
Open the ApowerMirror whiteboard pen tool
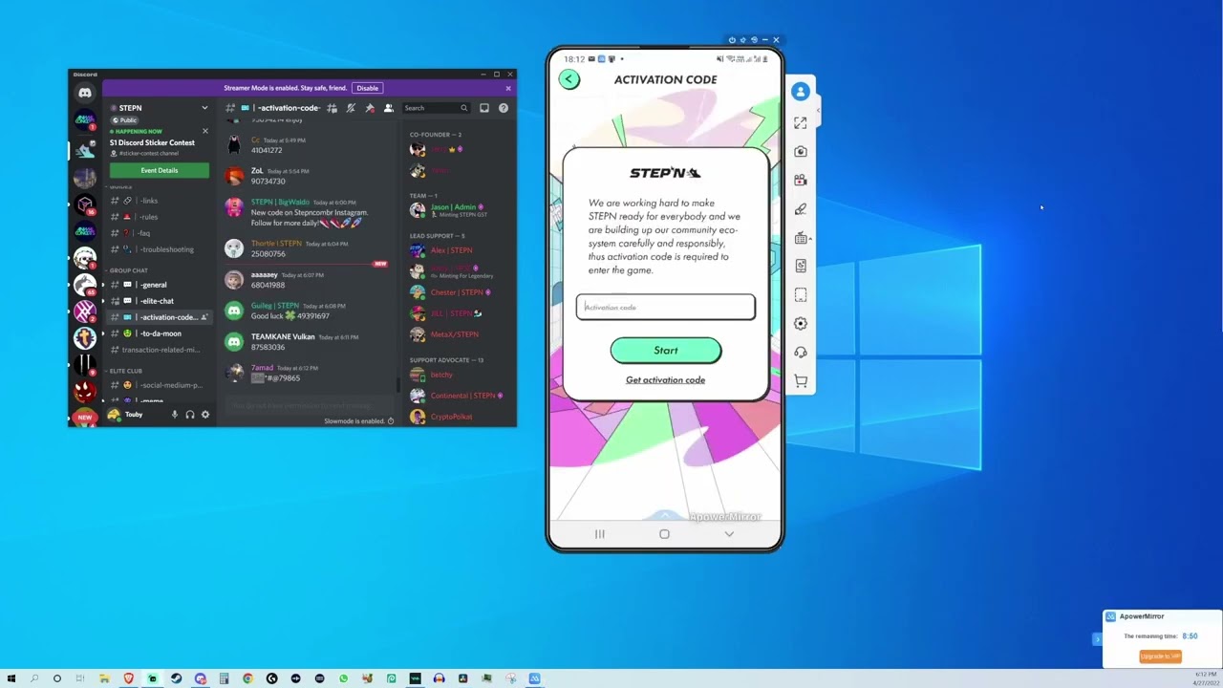click(x=801, y=208)
